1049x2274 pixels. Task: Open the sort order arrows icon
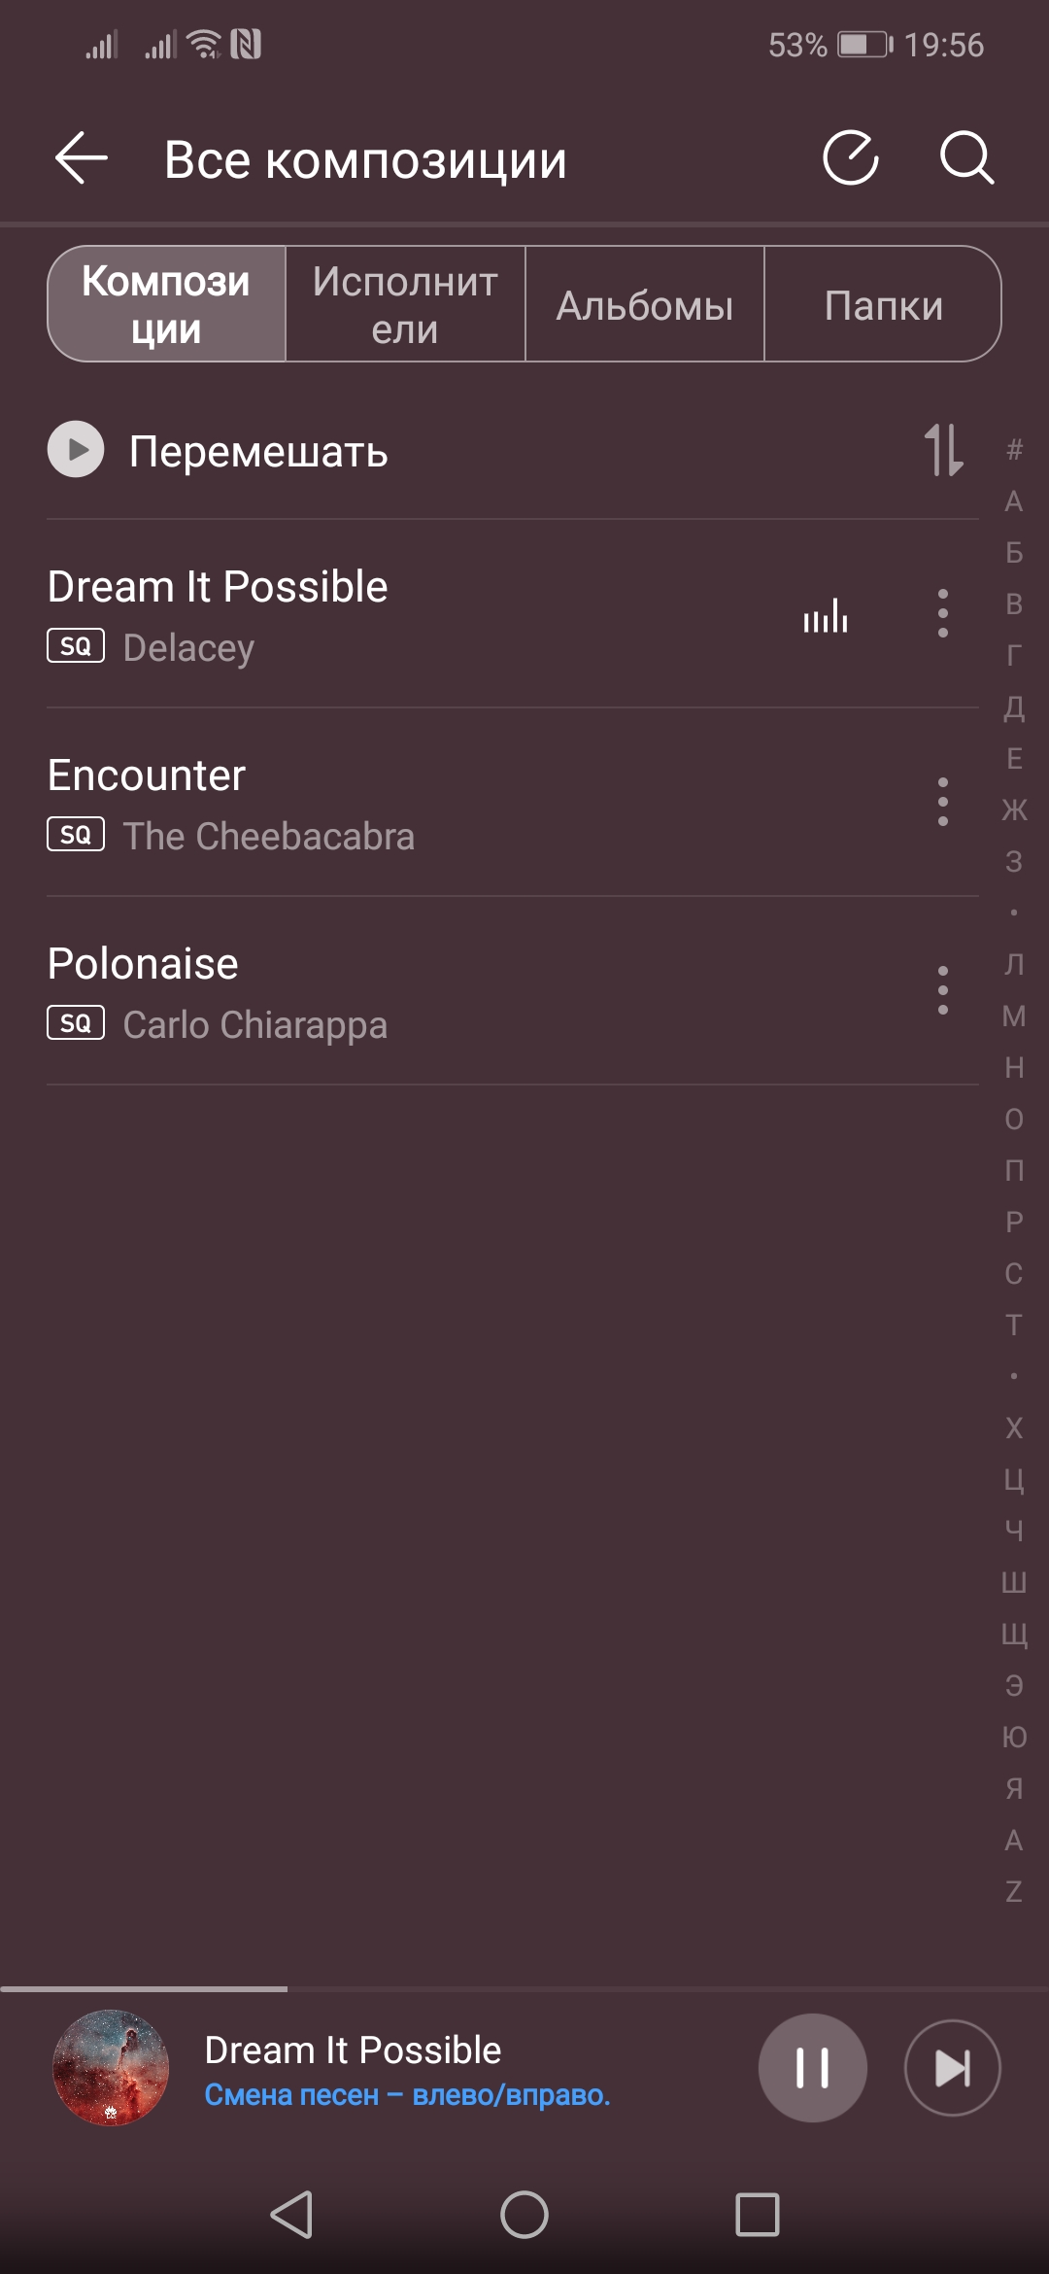pyautogui.click(x=943, y=450)
